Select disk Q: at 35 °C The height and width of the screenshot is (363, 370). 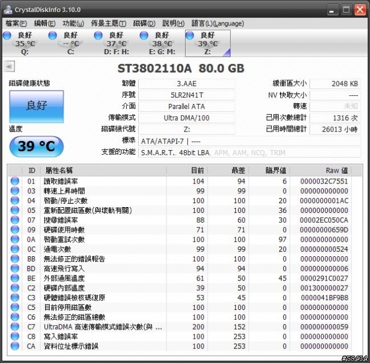[24, 43]
